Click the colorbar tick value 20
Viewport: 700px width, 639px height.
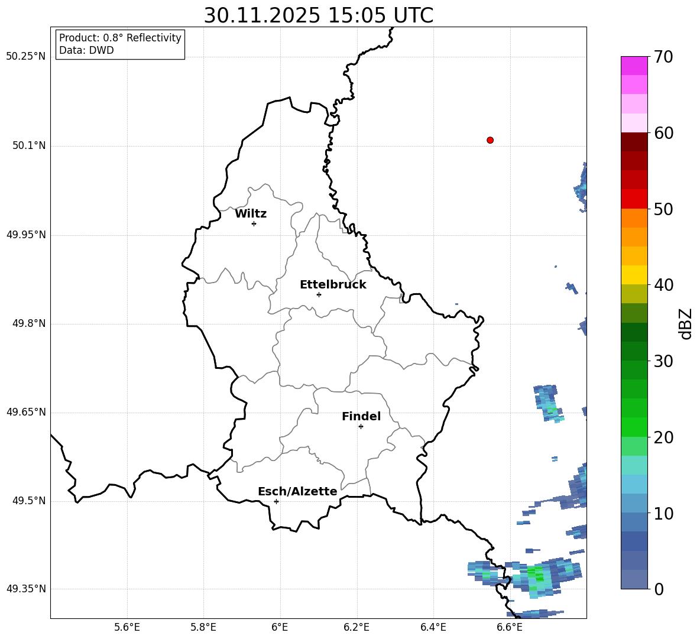point(663,437)
